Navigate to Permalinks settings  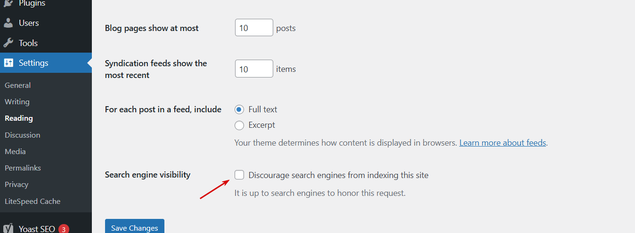coord(23,168)
